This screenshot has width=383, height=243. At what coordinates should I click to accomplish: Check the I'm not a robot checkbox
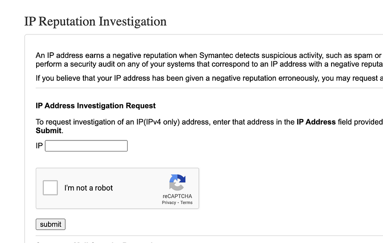click(x=50, y=188)
